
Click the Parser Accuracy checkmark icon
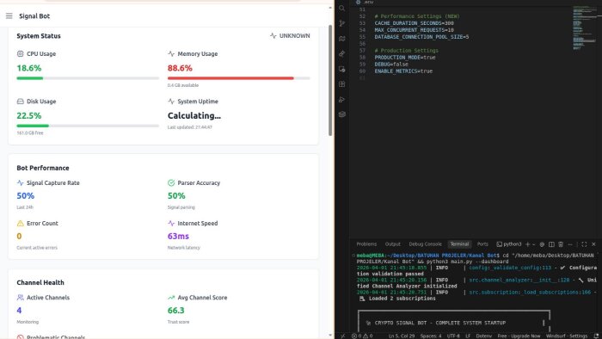click(x=171, y=182)
